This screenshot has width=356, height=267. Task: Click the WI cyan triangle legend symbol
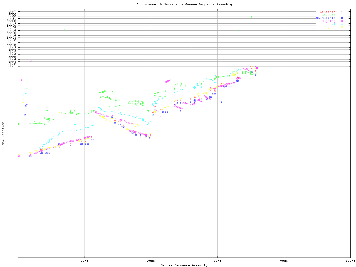coord(342,24)
